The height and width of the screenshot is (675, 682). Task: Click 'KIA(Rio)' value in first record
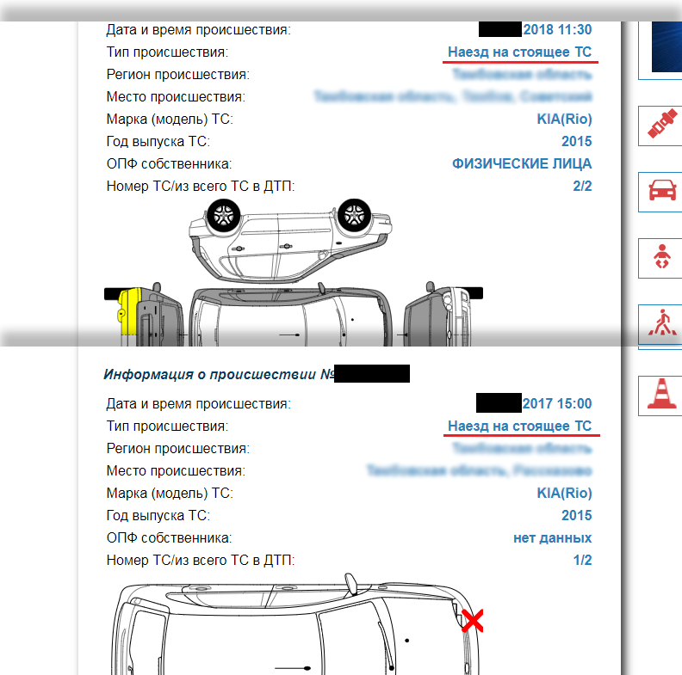(564, 119)
